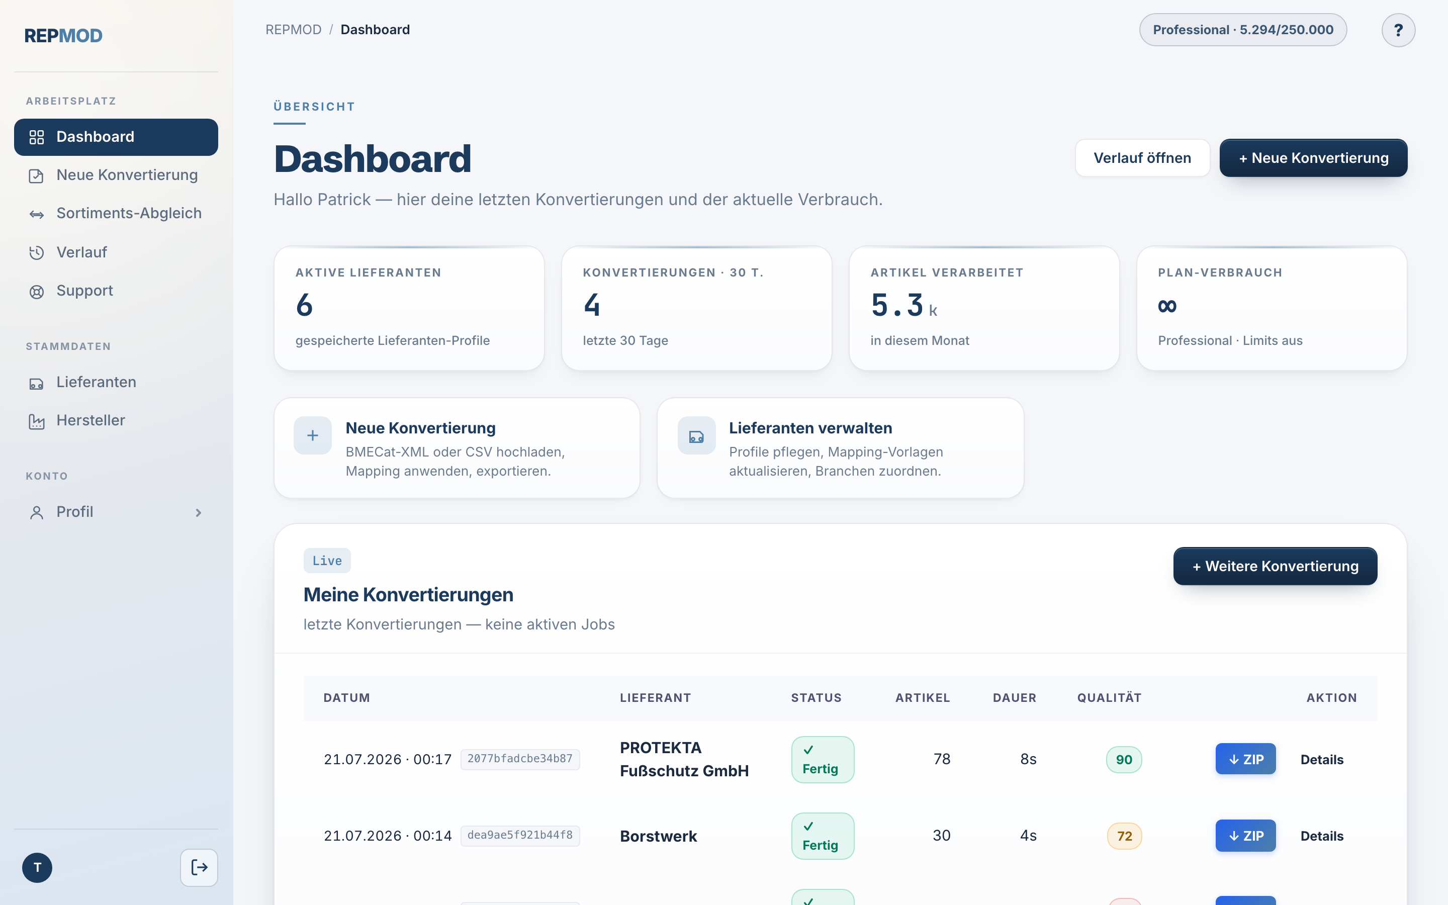The width and height of the screenshot is (1448, 905).
Task: Download ZIP for Borstwerk conversion
Action: pyautogui.click(x=1246, y=836)
